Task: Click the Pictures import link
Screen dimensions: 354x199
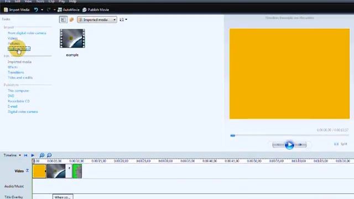Action: 14,43
